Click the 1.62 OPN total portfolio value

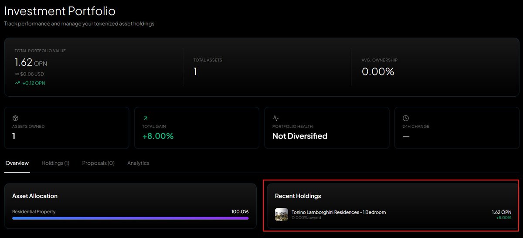click(x=31, y=63)
